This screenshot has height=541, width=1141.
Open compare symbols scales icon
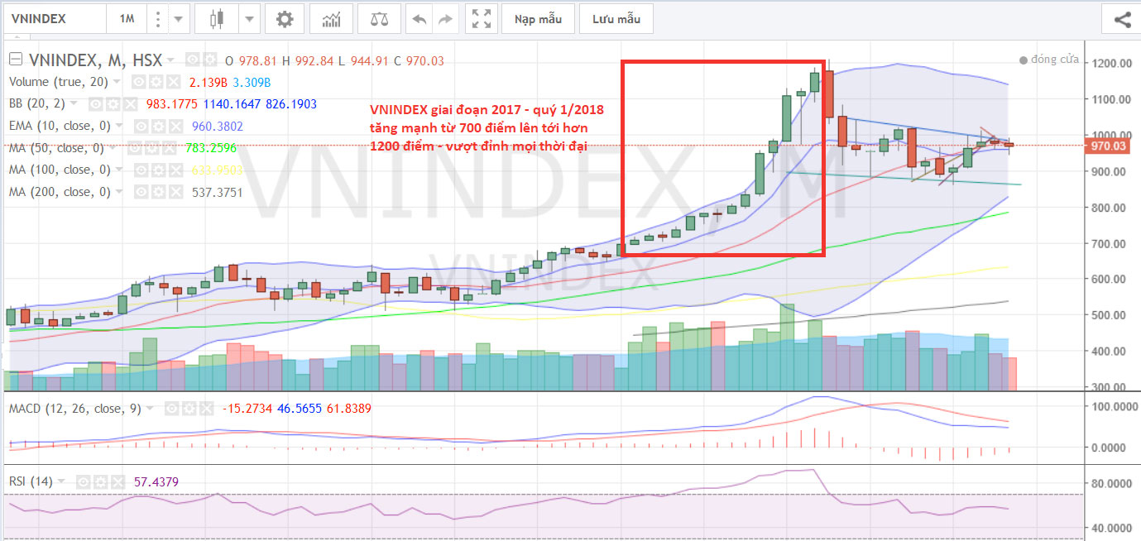click(380, 18)
